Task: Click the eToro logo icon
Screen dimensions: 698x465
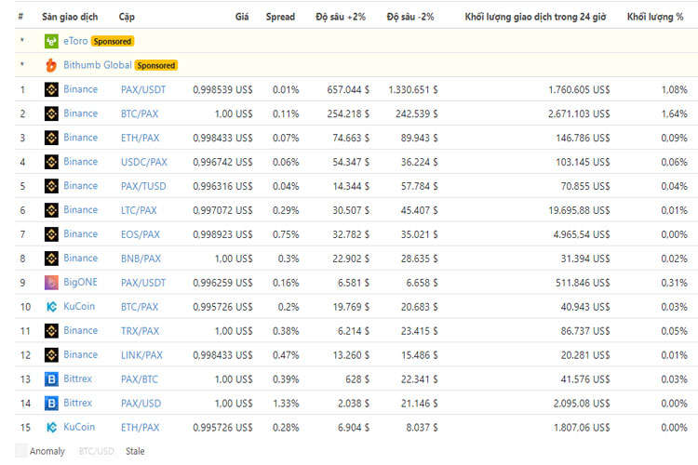Action: pyautogui.click(x=51, y=41)
